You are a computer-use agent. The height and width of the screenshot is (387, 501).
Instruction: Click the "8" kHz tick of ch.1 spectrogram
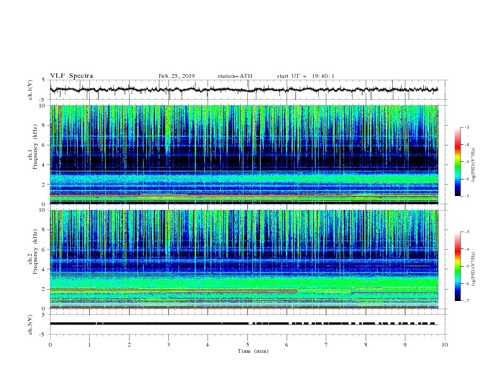[x=44, y=125]
